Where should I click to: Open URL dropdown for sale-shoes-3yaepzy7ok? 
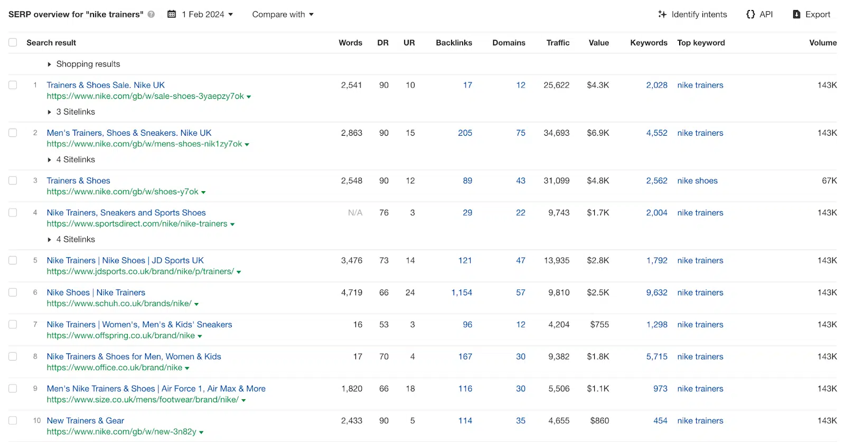(x=249, y=97)
